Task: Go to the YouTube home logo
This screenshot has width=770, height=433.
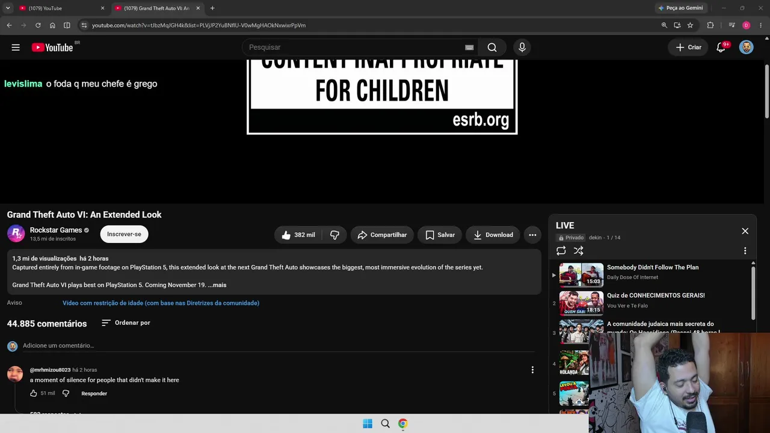Action: pos(52,48)
